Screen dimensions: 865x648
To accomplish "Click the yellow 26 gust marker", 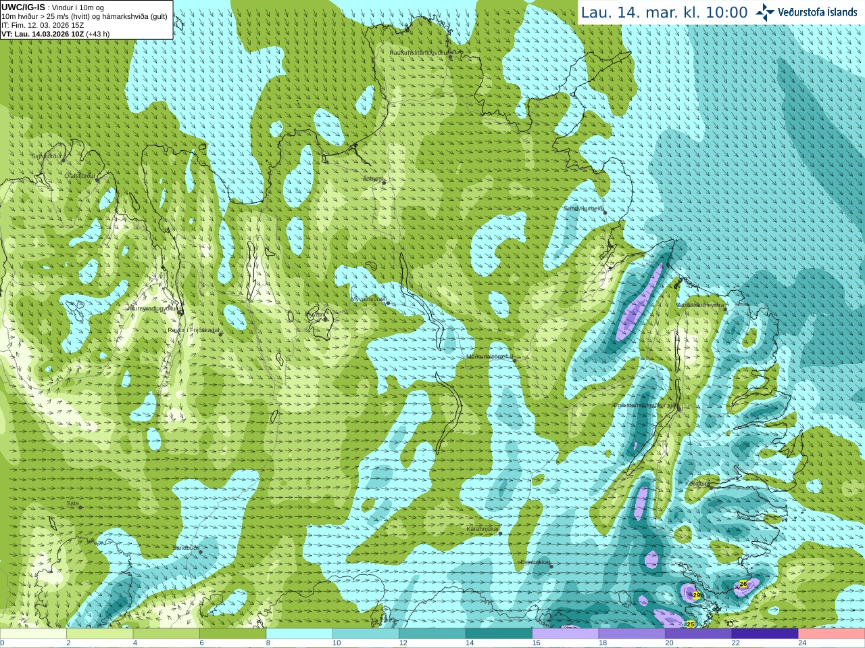I will [743, 584].
